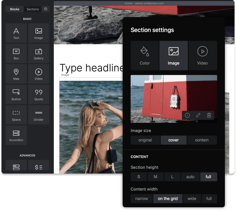
Task: Set section height to M
Action: (x=156, y=177)
